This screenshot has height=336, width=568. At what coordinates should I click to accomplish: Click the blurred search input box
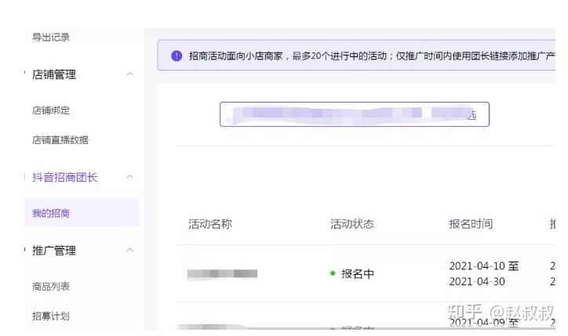(x=355, y=114)
